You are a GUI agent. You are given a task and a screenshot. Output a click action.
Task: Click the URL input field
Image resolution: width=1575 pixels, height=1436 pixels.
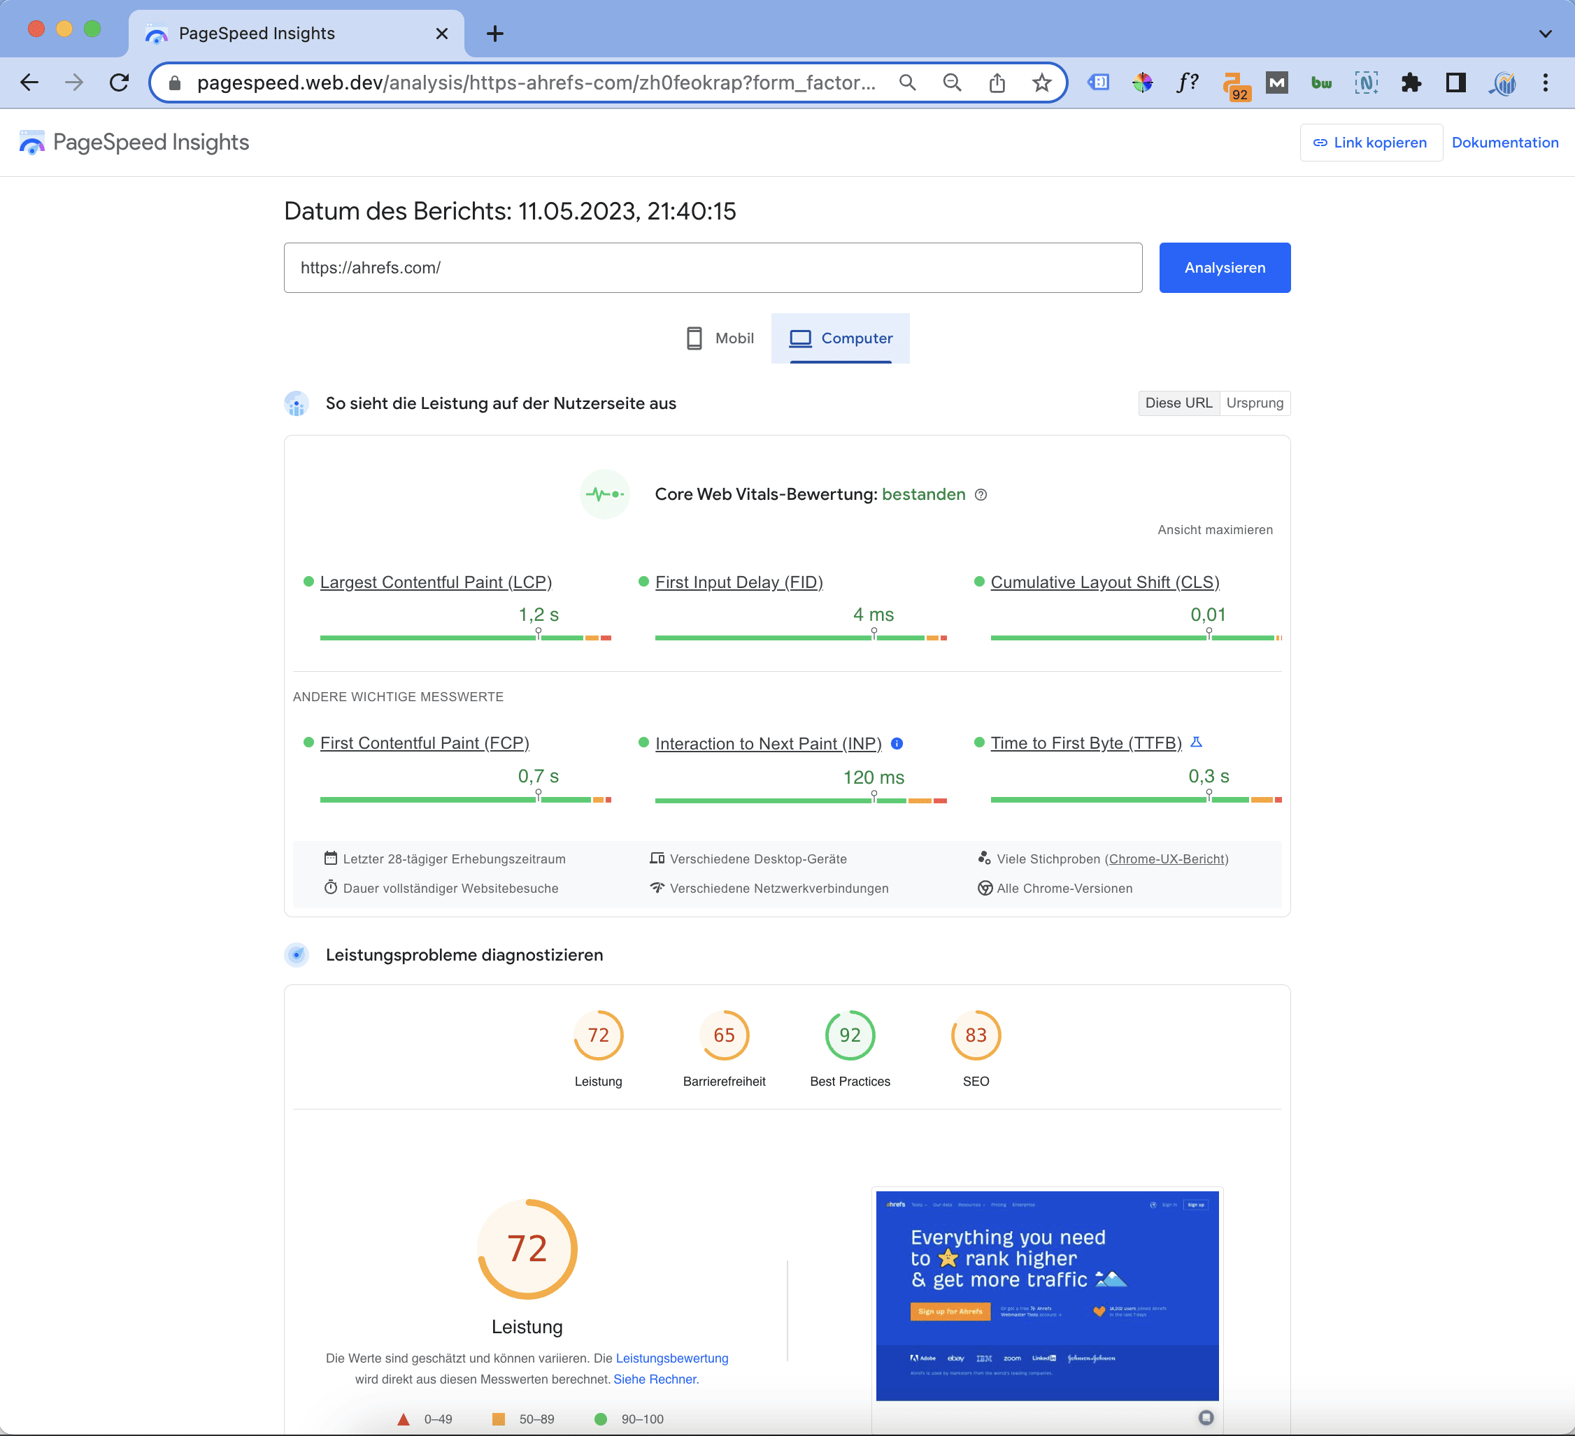pyautogui.click(x=712, y=268)
